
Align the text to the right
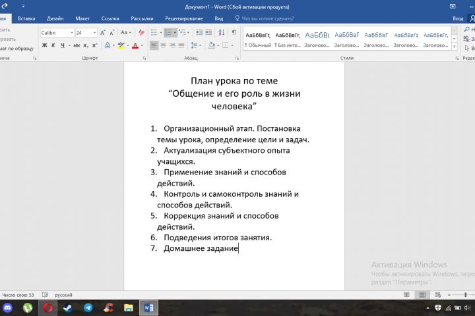[172, 45]
